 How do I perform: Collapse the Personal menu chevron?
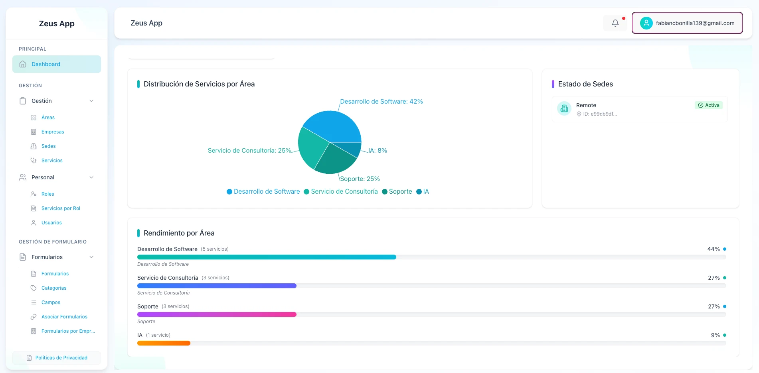pyautogui.click(x=91, y=177)
